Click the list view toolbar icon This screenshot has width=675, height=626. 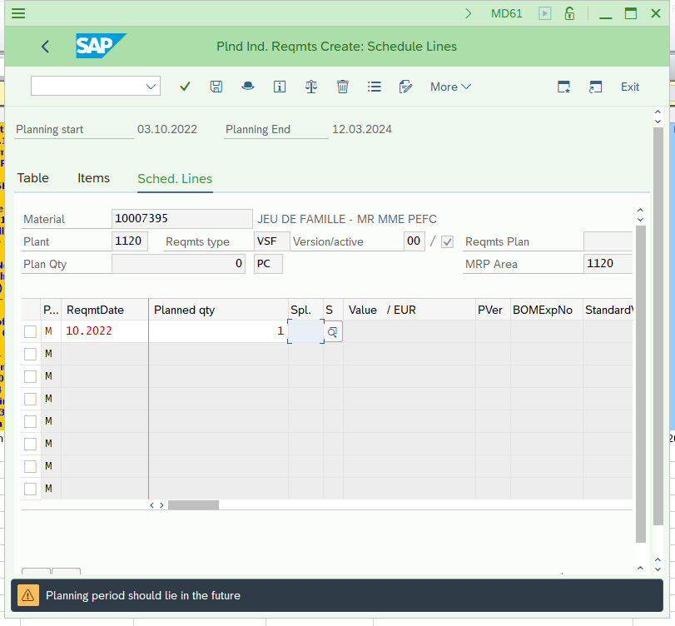pyautogui.click(x=374, y=87)
